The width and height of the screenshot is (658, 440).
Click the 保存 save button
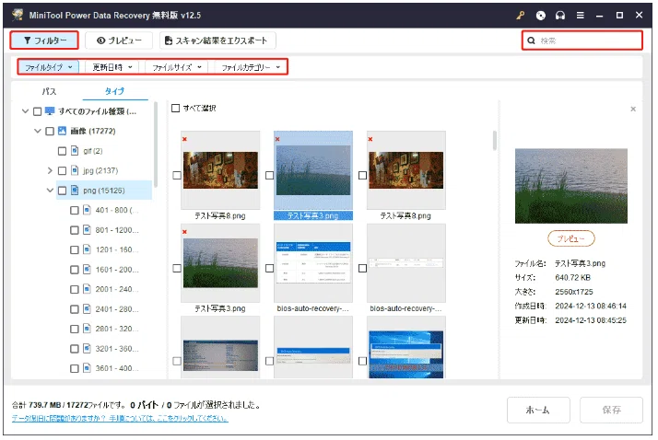[611, 410]
